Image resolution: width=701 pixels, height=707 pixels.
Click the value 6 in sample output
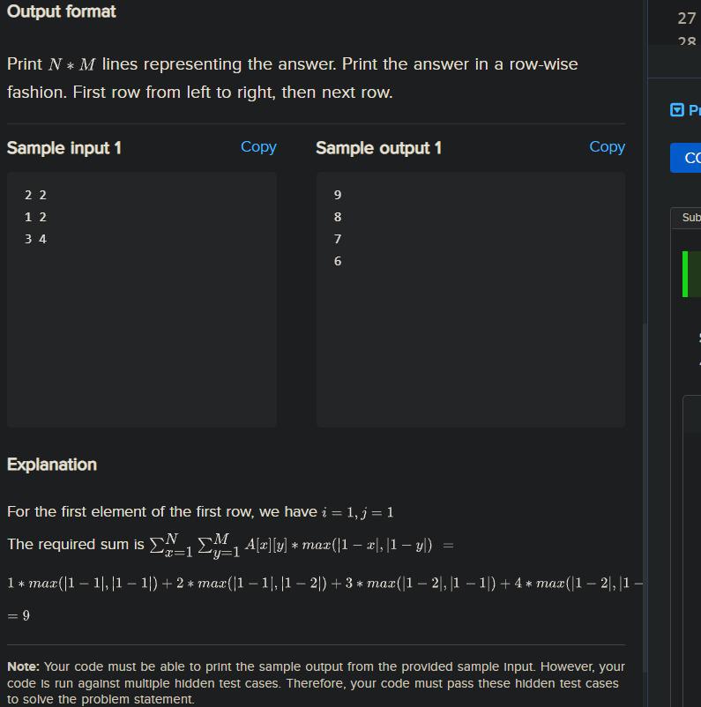click(x=338, y=261)
